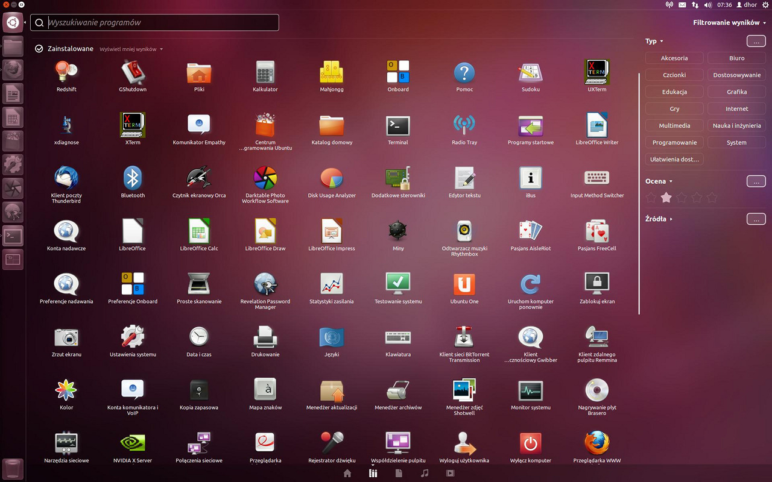This screenshot has width=772, height=482.
Task: Toggle the Programowanie filter
Action: (674, 143)
